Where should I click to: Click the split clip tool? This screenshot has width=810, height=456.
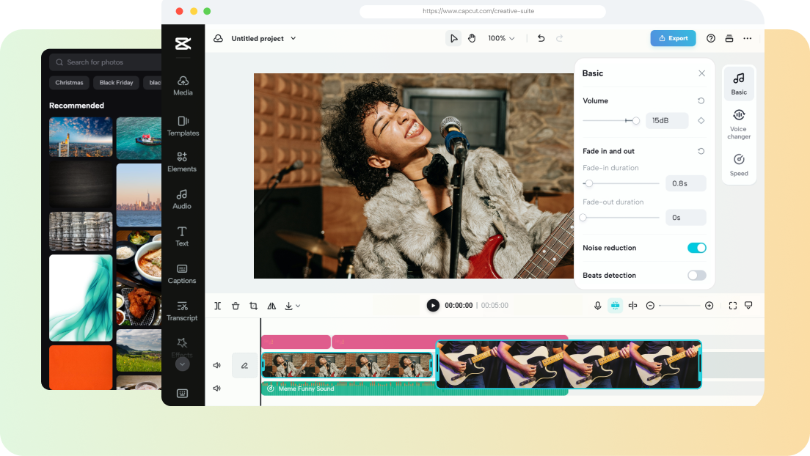(217, 306)
